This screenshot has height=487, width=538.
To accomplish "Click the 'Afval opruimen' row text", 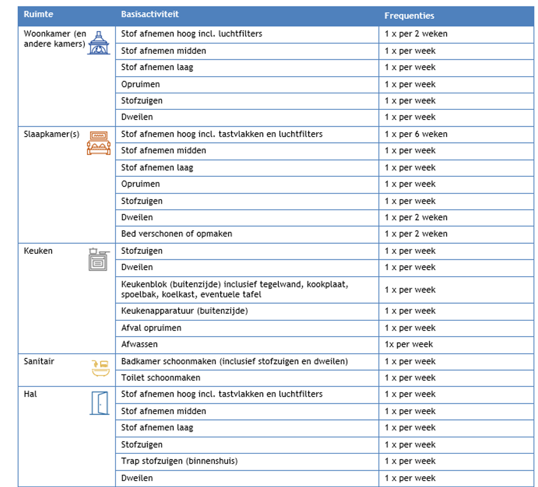I will (151, 328).
